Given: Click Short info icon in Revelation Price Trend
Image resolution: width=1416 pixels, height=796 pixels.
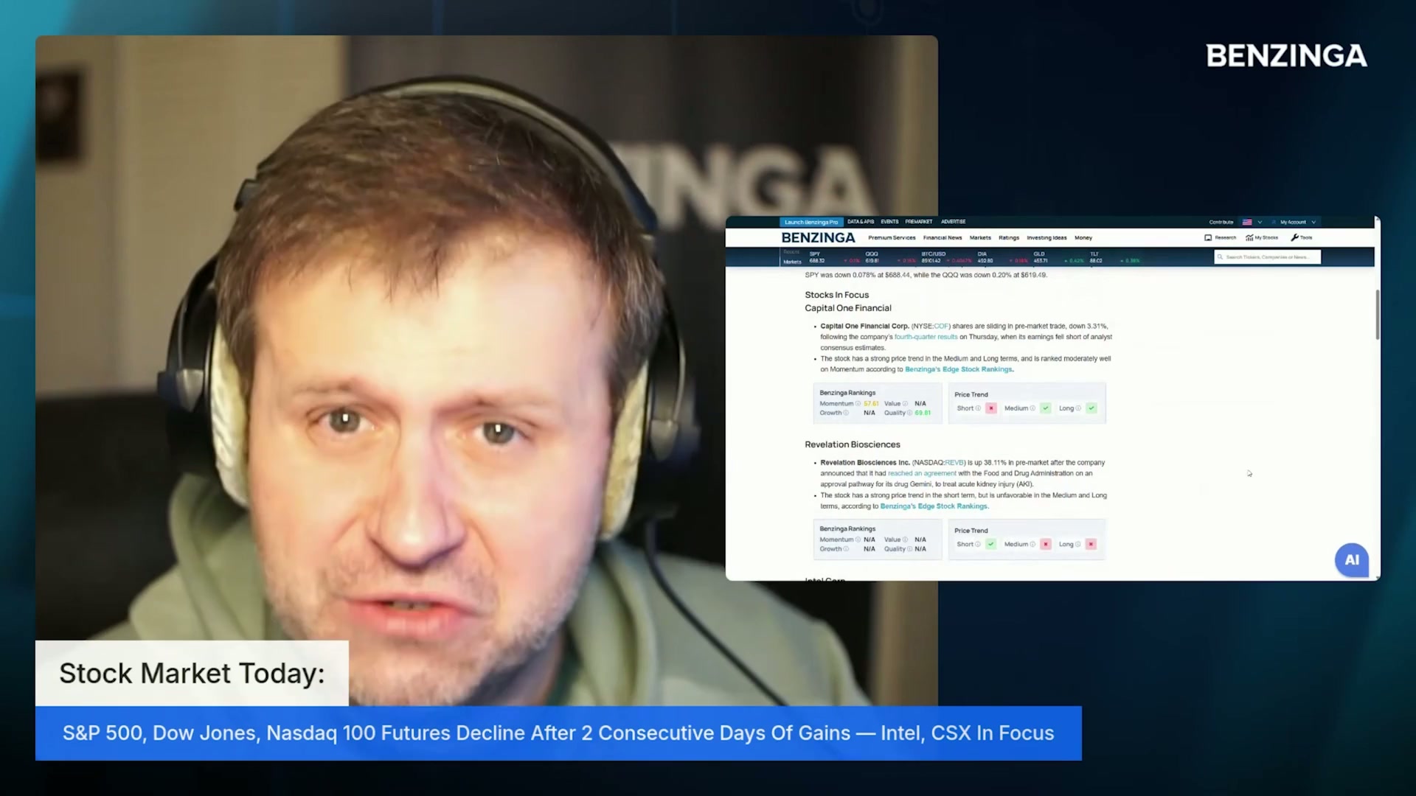Looking at the screenshot, I should click(x=978, y=544).
